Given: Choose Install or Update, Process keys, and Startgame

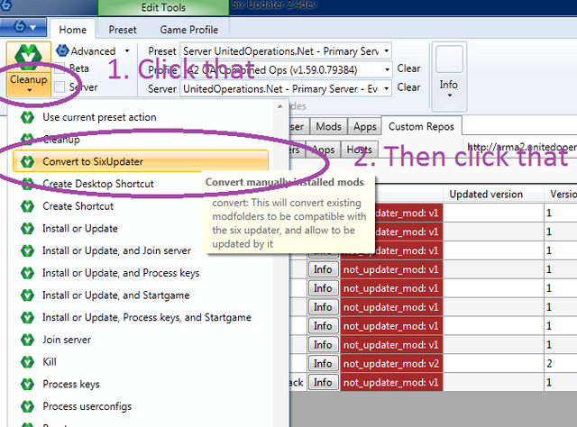Looking at the screenshot, I should click(x=141, y=317).
